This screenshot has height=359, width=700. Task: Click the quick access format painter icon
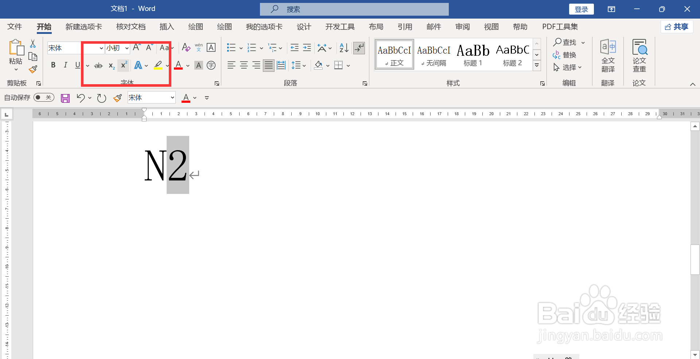117,98
